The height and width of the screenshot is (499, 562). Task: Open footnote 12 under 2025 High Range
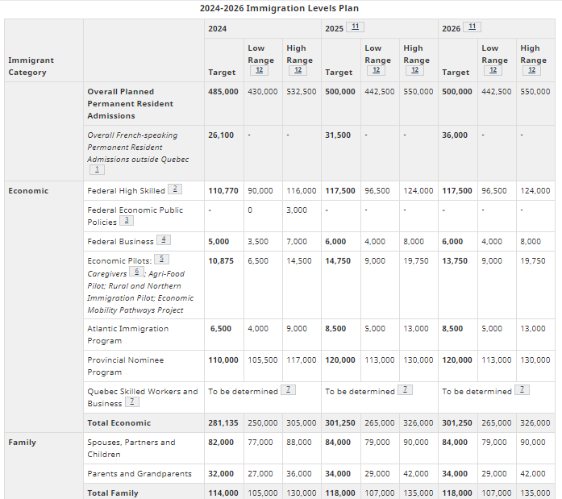[416, 71]
